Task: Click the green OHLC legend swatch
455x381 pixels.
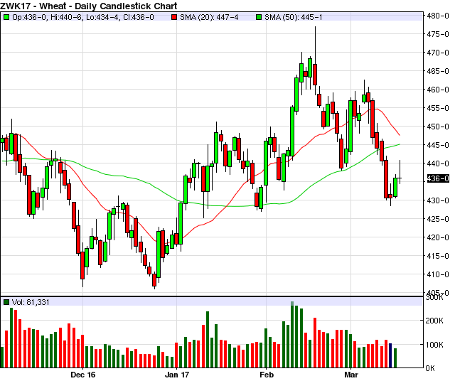Action: [x=6, y=17]
